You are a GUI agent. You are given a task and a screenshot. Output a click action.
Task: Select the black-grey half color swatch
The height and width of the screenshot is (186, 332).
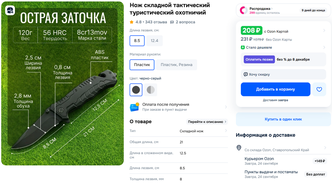(x=151, y=90)
